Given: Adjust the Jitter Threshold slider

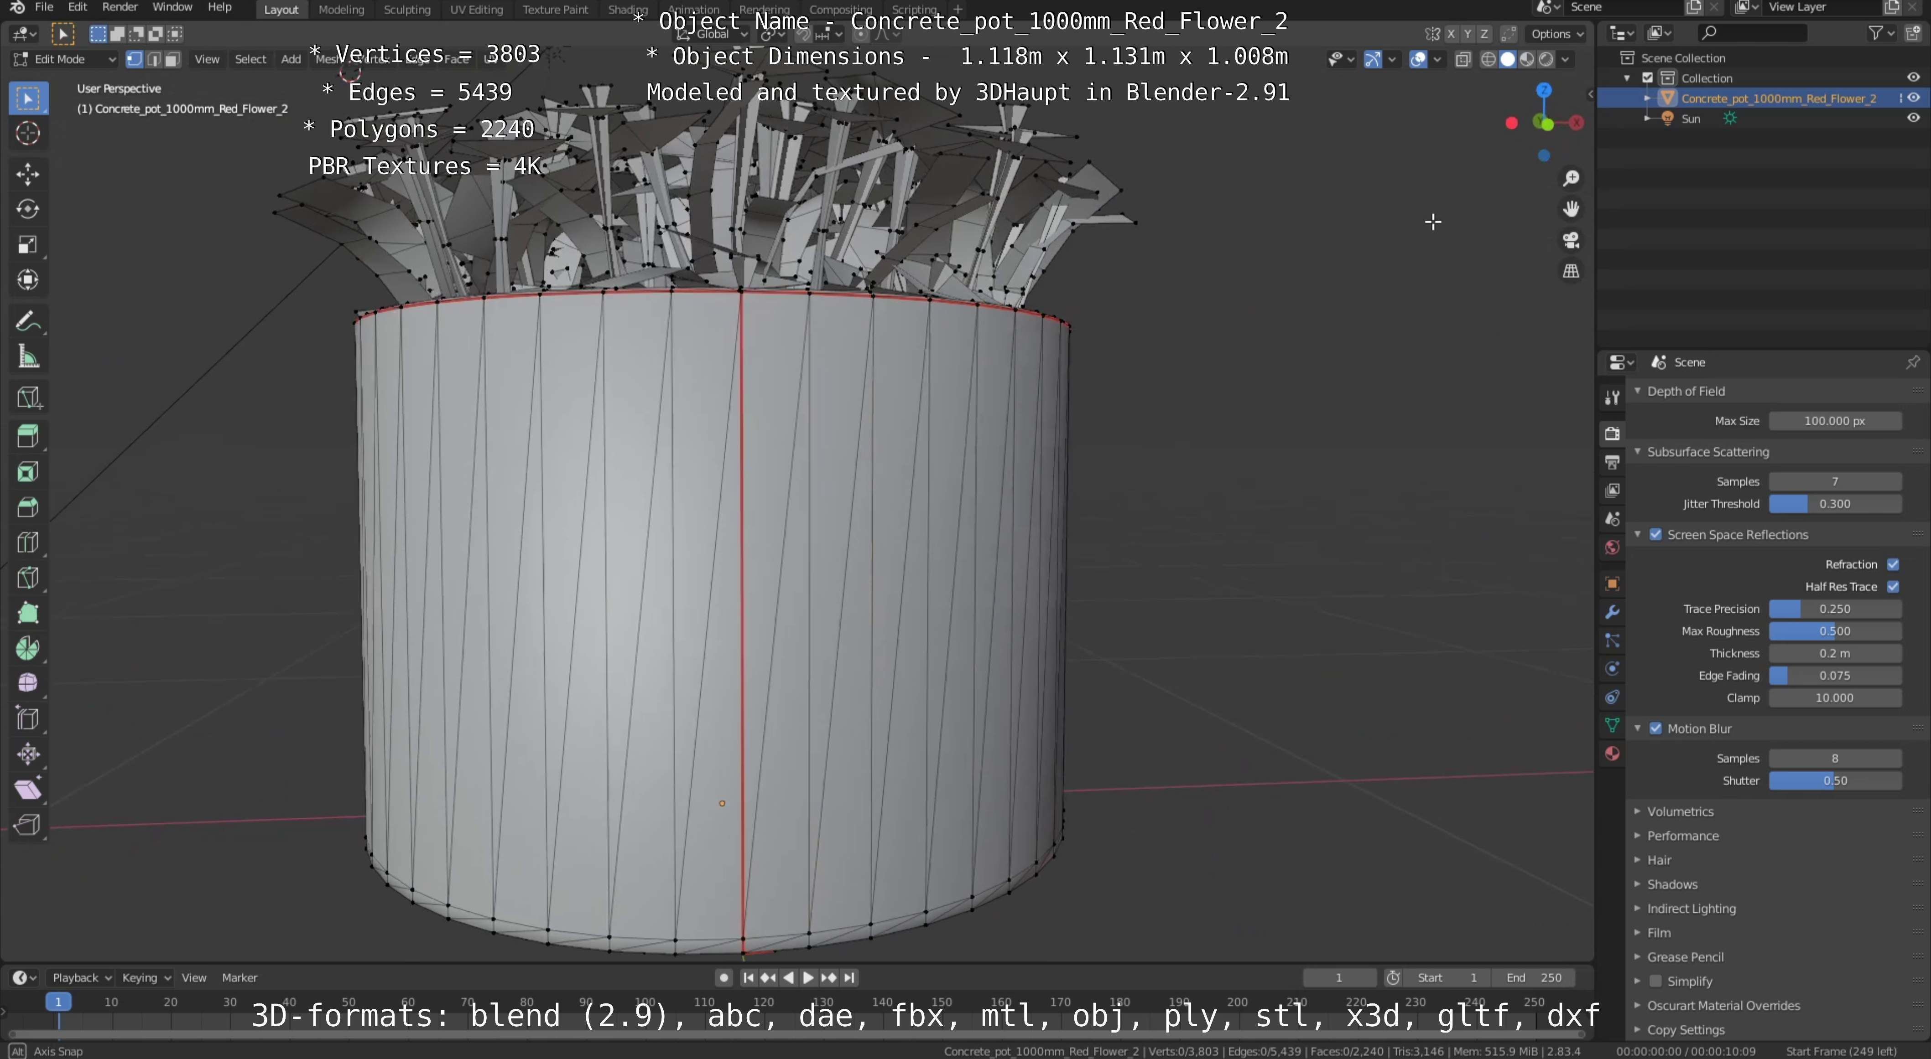Looking at the screenshot, I should [x=1835, y=504].
